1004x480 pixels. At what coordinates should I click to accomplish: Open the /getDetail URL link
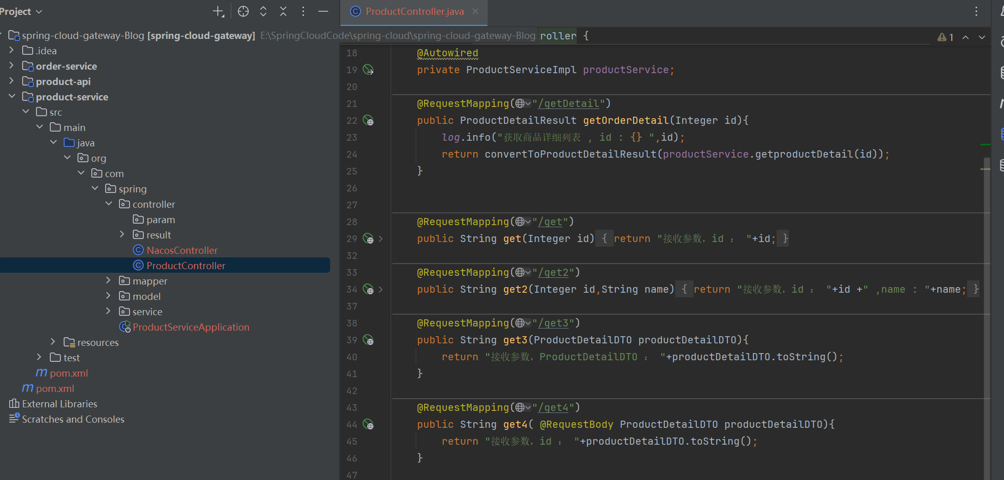click(569, 103)
